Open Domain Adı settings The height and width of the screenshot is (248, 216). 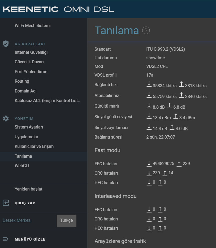tap(25, 91)
